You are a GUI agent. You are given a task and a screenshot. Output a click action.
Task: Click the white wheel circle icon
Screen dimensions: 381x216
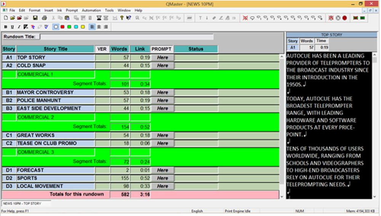(338, 18)
